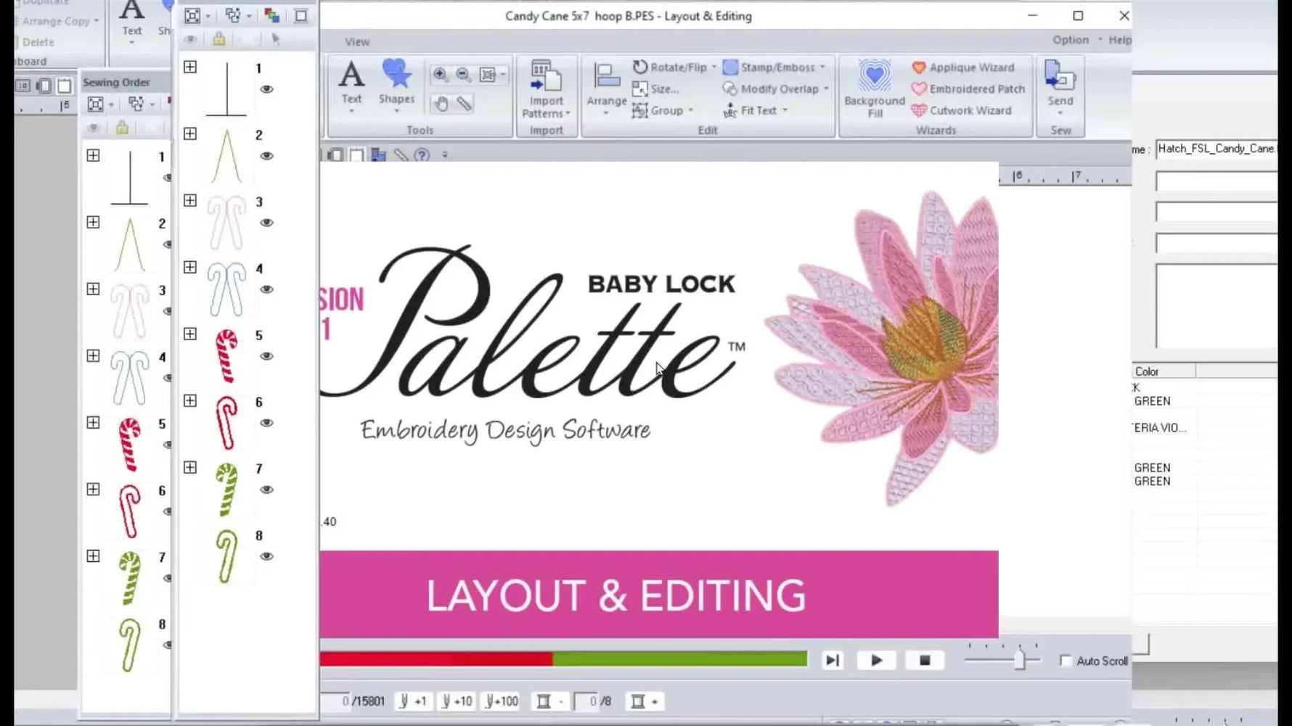The width and height of the screenshot is (1292, 726).
Task: Hide sewing order item 7 via eye icon
Action: pyautogui.click(x=266, y=490)
